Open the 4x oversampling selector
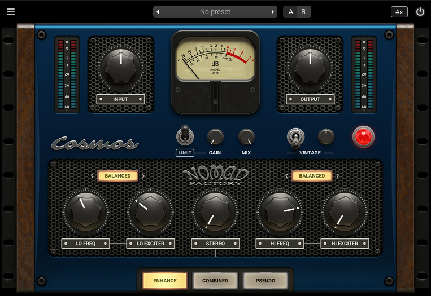431x296 pixels. pos(399,12)
